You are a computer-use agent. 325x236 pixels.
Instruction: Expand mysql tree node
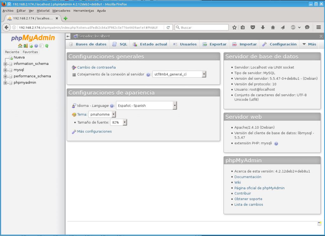(x=5, y=70)
